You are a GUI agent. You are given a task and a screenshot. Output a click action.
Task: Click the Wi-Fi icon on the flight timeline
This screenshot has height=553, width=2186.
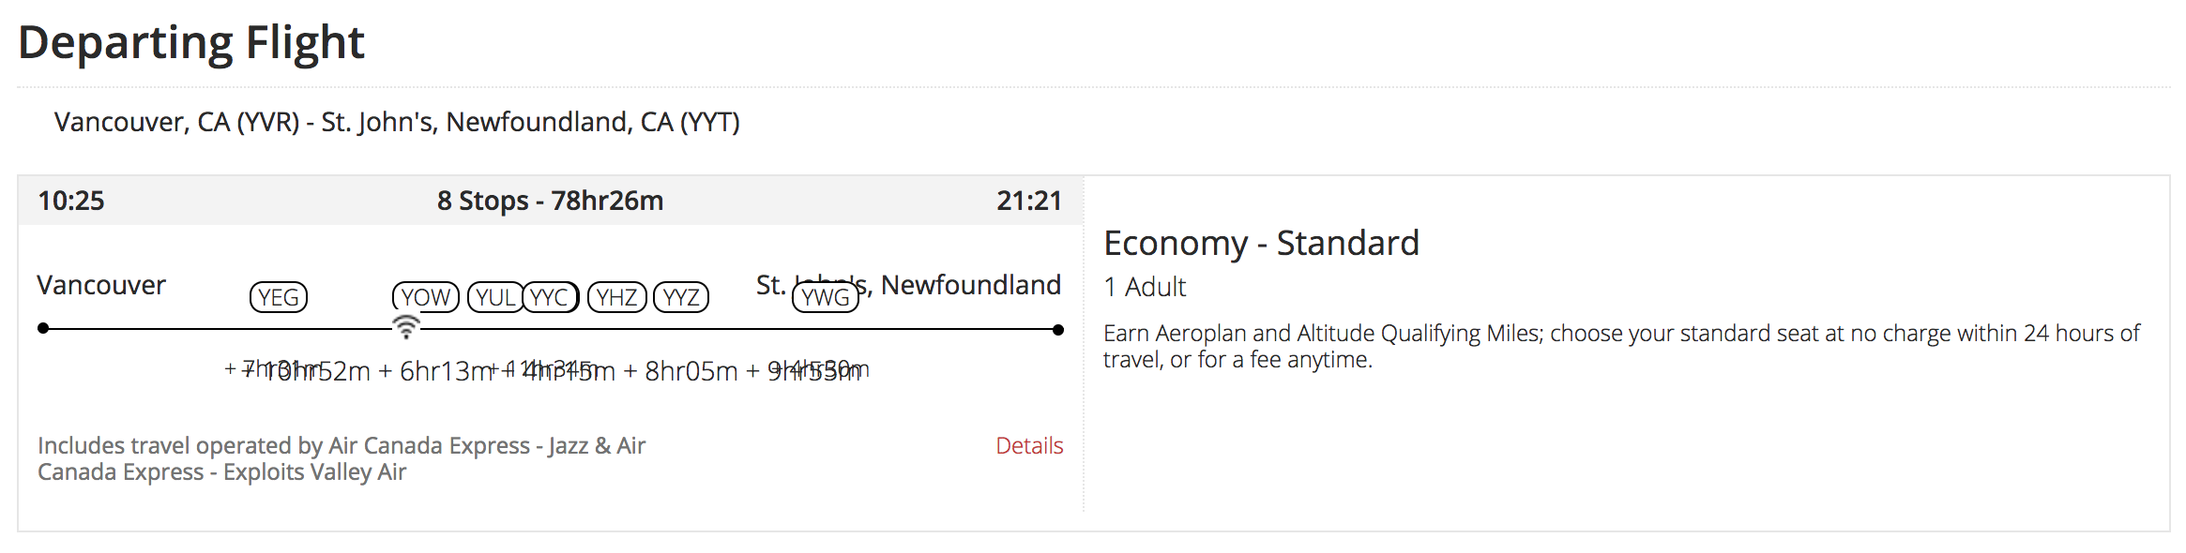405,327
